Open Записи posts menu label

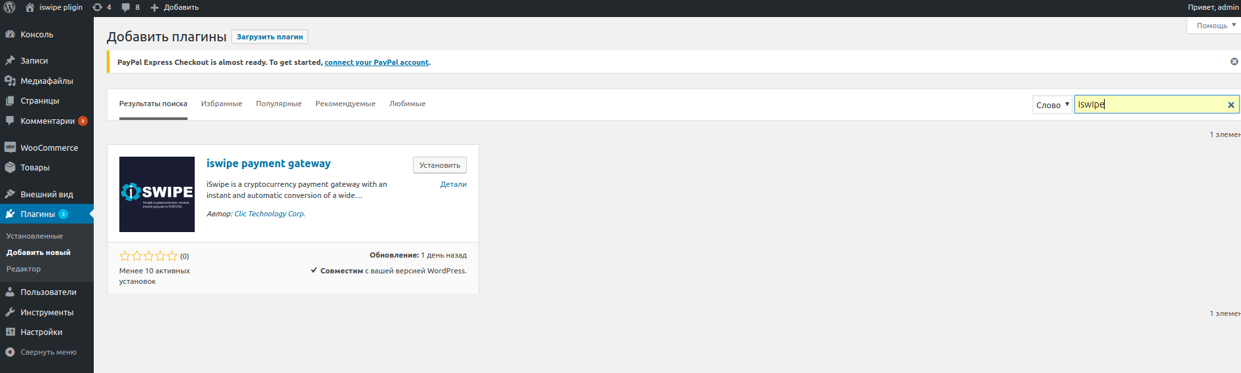point(34,60)
